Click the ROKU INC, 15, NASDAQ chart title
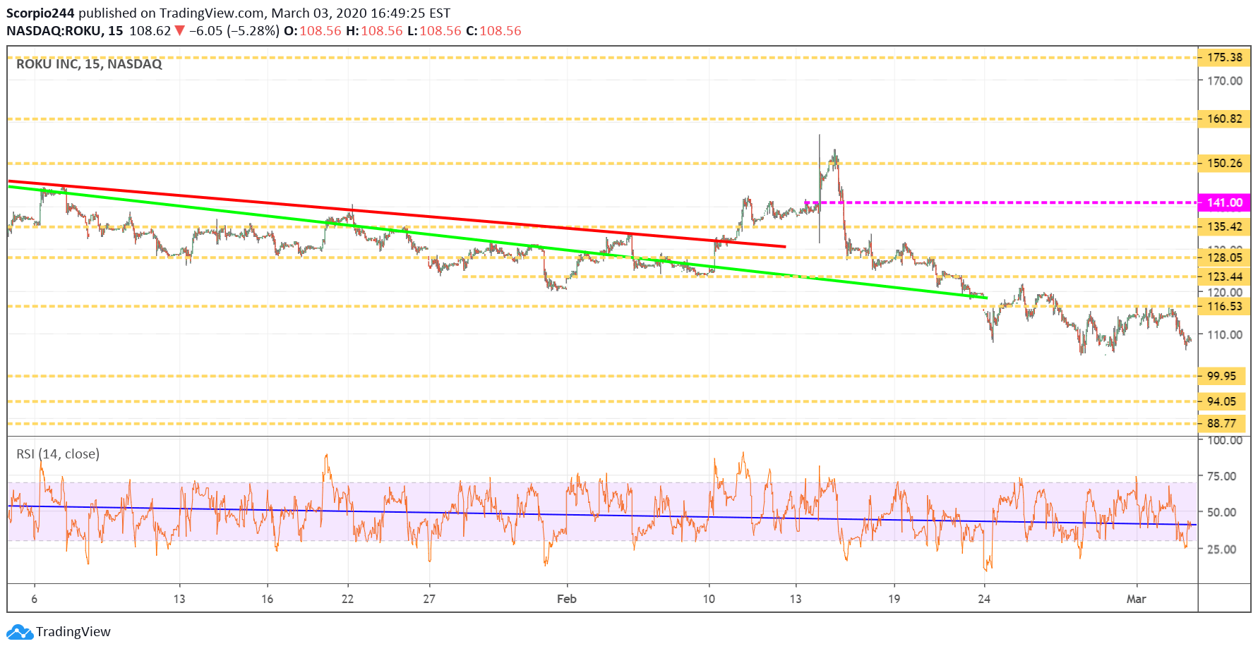 click(89, 64)
